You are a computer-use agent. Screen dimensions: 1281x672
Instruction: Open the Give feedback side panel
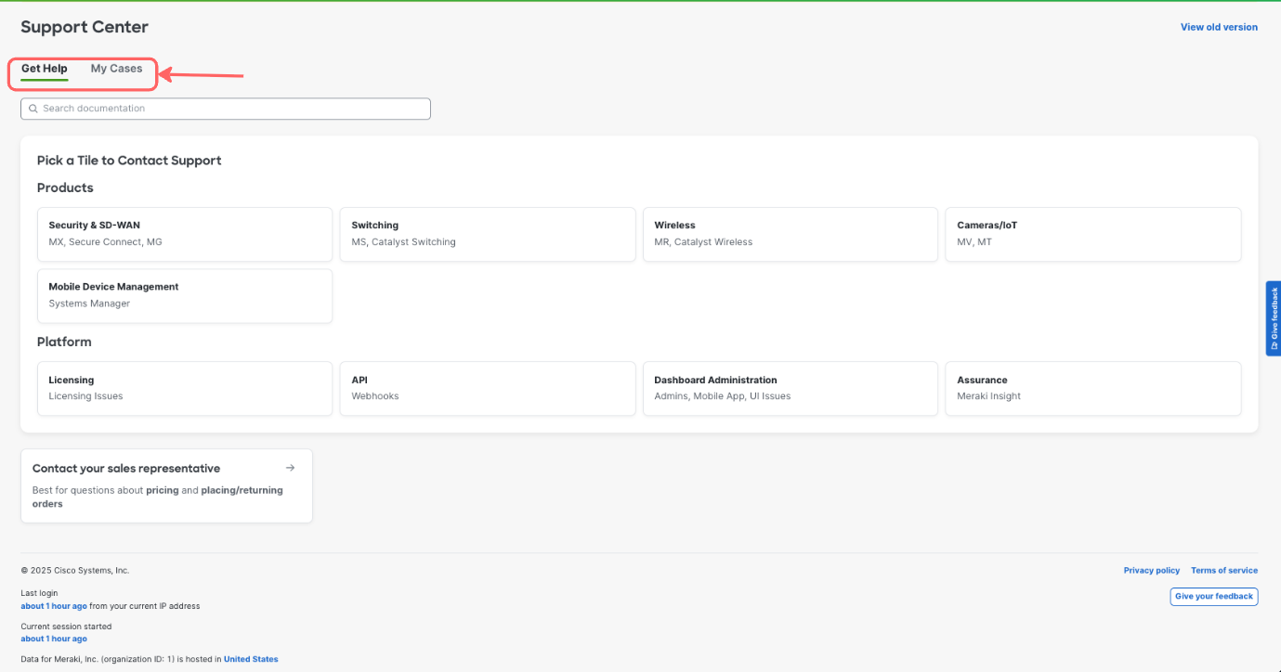pyautogui.click(x=1274, y=318)
